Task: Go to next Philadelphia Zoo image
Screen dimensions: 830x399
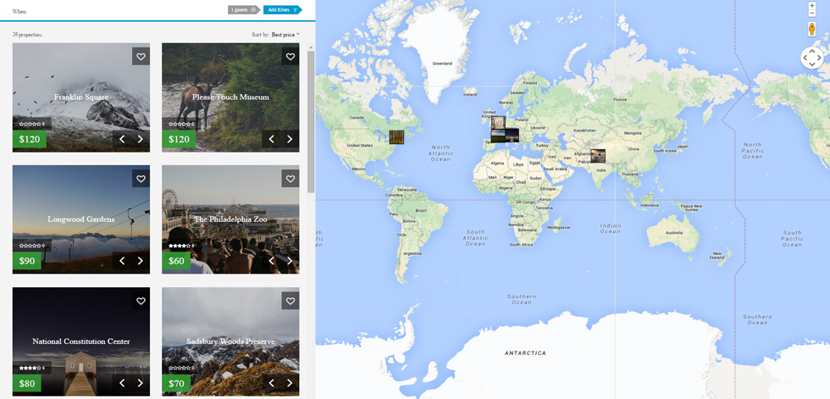Action: coord(290,260)
